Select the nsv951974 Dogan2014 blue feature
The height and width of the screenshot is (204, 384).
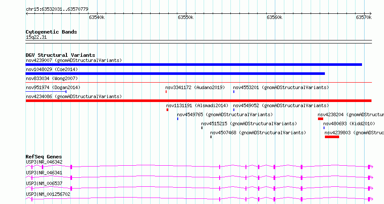[46, 92]
